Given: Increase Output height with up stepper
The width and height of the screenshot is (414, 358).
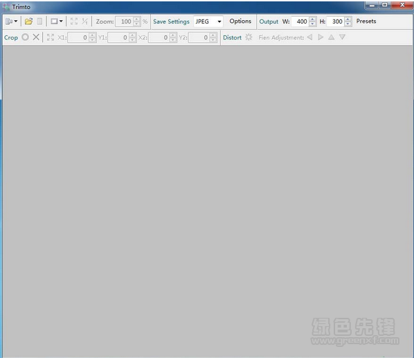Looking at the screenshot, I should [348, 19].
